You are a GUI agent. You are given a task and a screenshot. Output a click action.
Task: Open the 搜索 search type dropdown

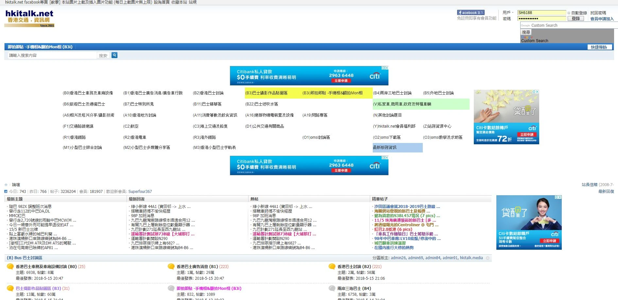click(103, 55)
